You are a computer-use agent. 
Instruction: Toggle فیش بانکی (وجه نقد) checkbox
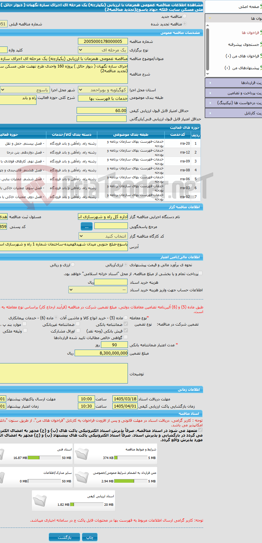126,331
